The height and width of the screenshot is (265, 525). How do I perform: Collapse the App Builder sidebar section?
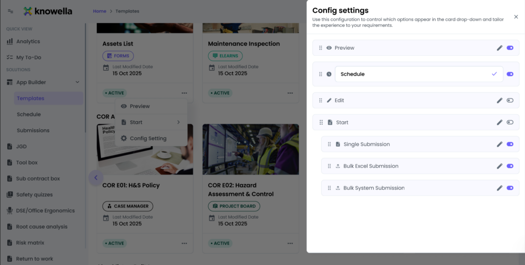tap(77, 82)
